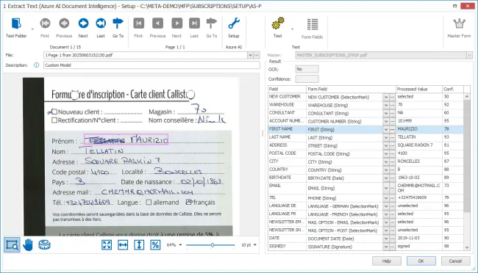Open FIRST NAME form field dropdown

[x=386, y=129]
